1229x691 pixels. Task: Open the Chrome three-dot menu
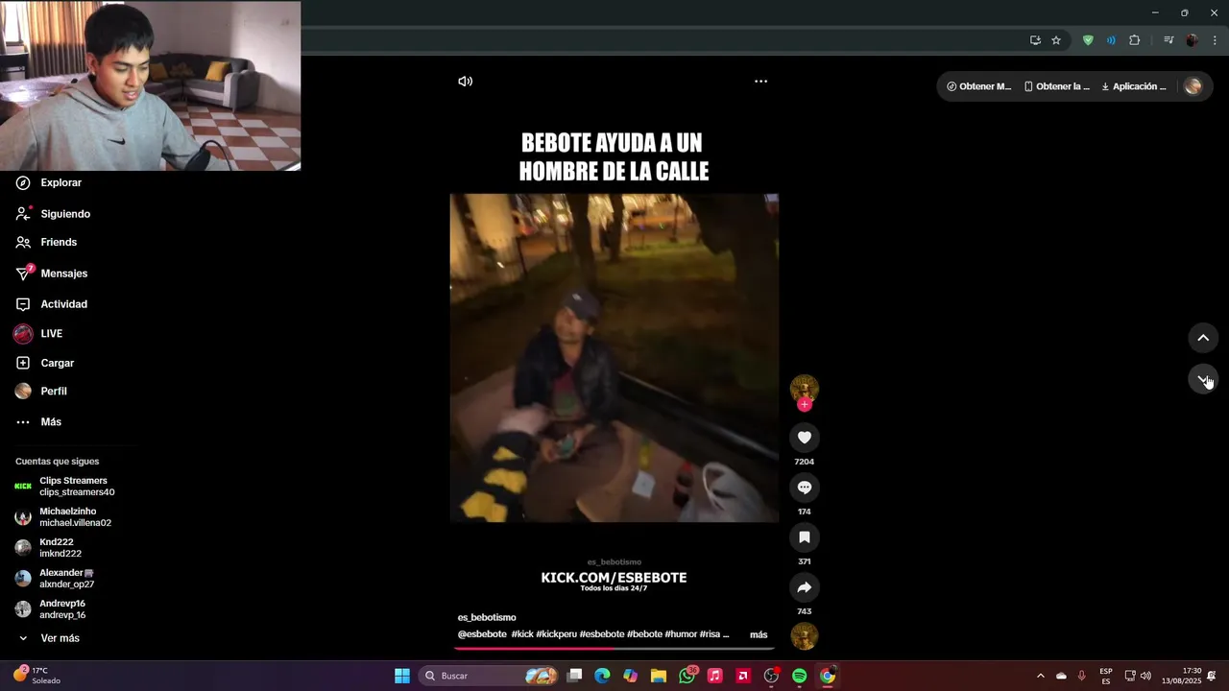[1215, 40]
